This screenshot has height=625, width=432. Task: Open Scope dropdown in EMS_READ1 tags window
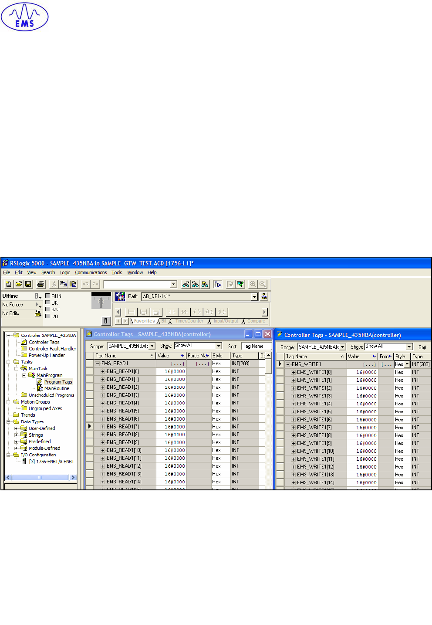coord(152,346)
